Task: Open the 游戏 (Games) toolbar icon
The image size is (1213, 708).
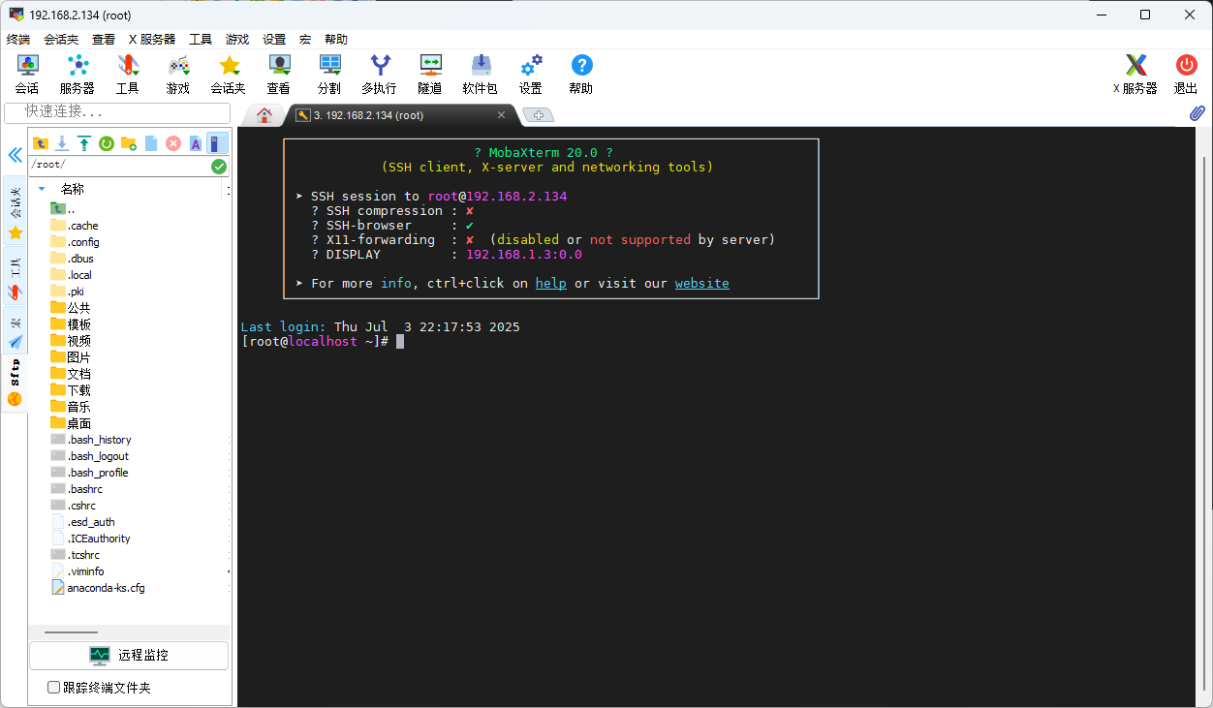Action: (178, 75)
